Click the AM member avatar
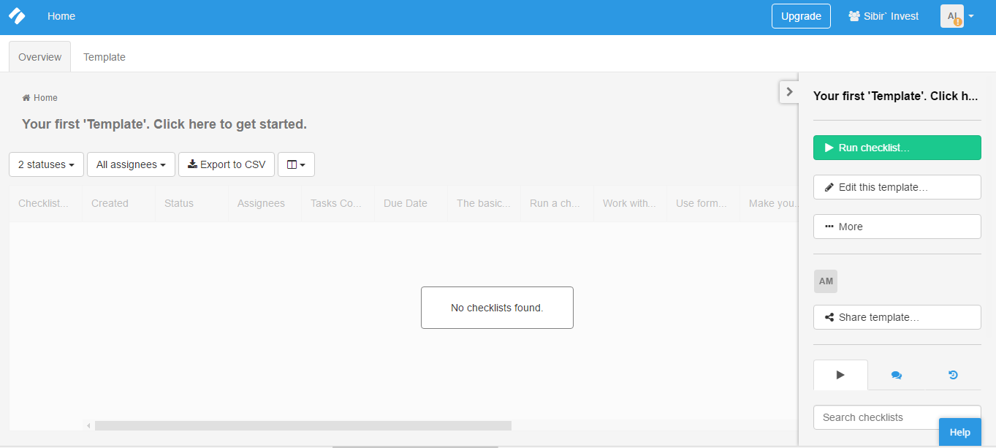The height and width of the screenshot is (448, 996). [x=826, y=281]
